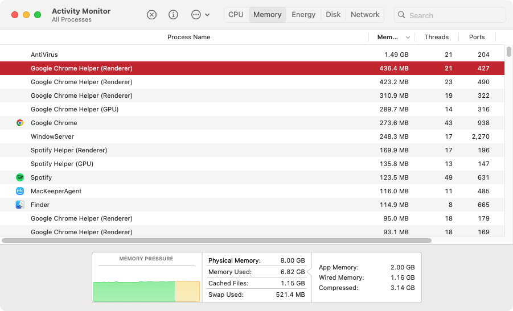Toggle Memory column sort direction chevron
This screenshot has height=311, width=513.
[x=408, y=38]
